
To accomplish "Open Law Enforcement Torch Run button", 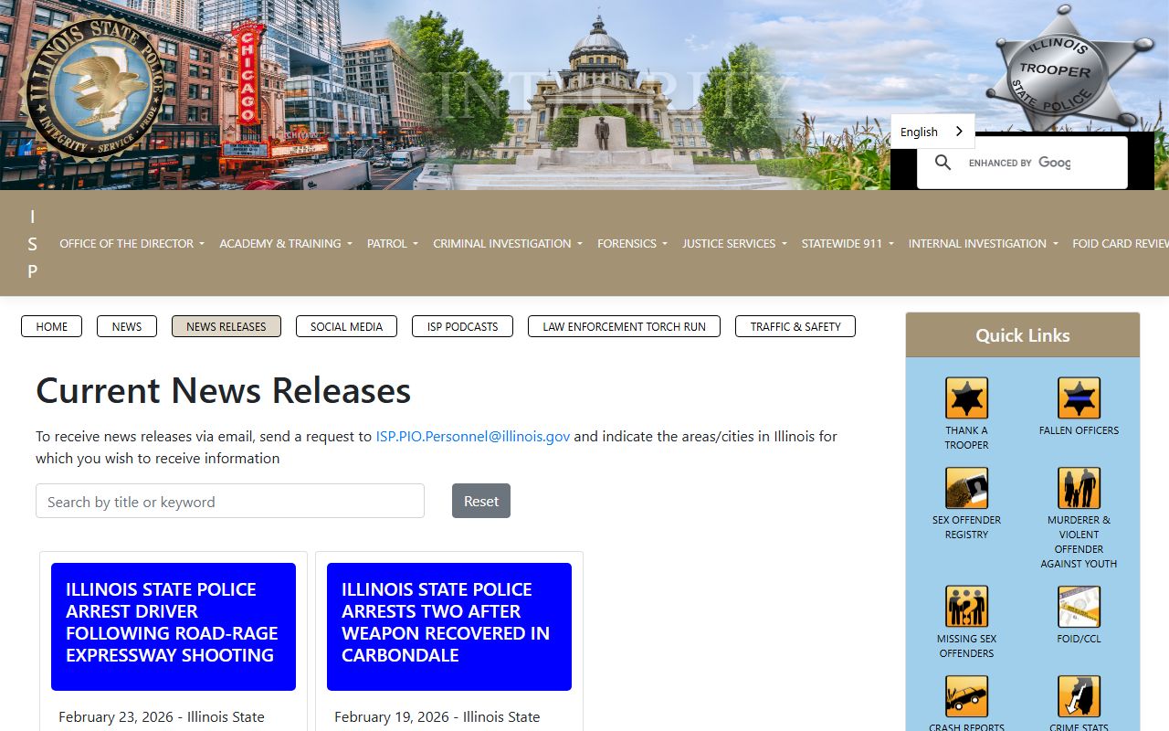I will 624,326.
